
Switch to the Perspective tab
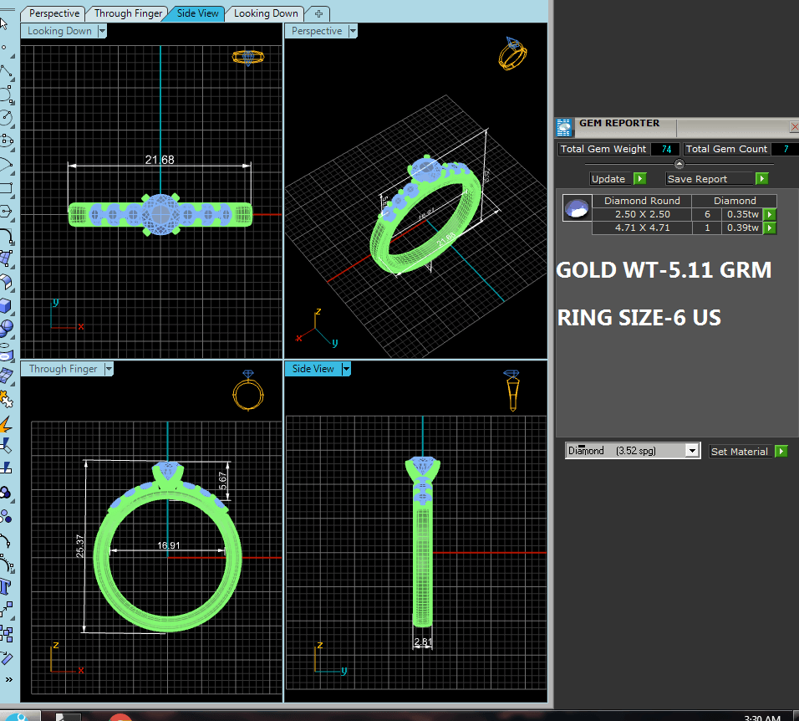click(54, 13)
